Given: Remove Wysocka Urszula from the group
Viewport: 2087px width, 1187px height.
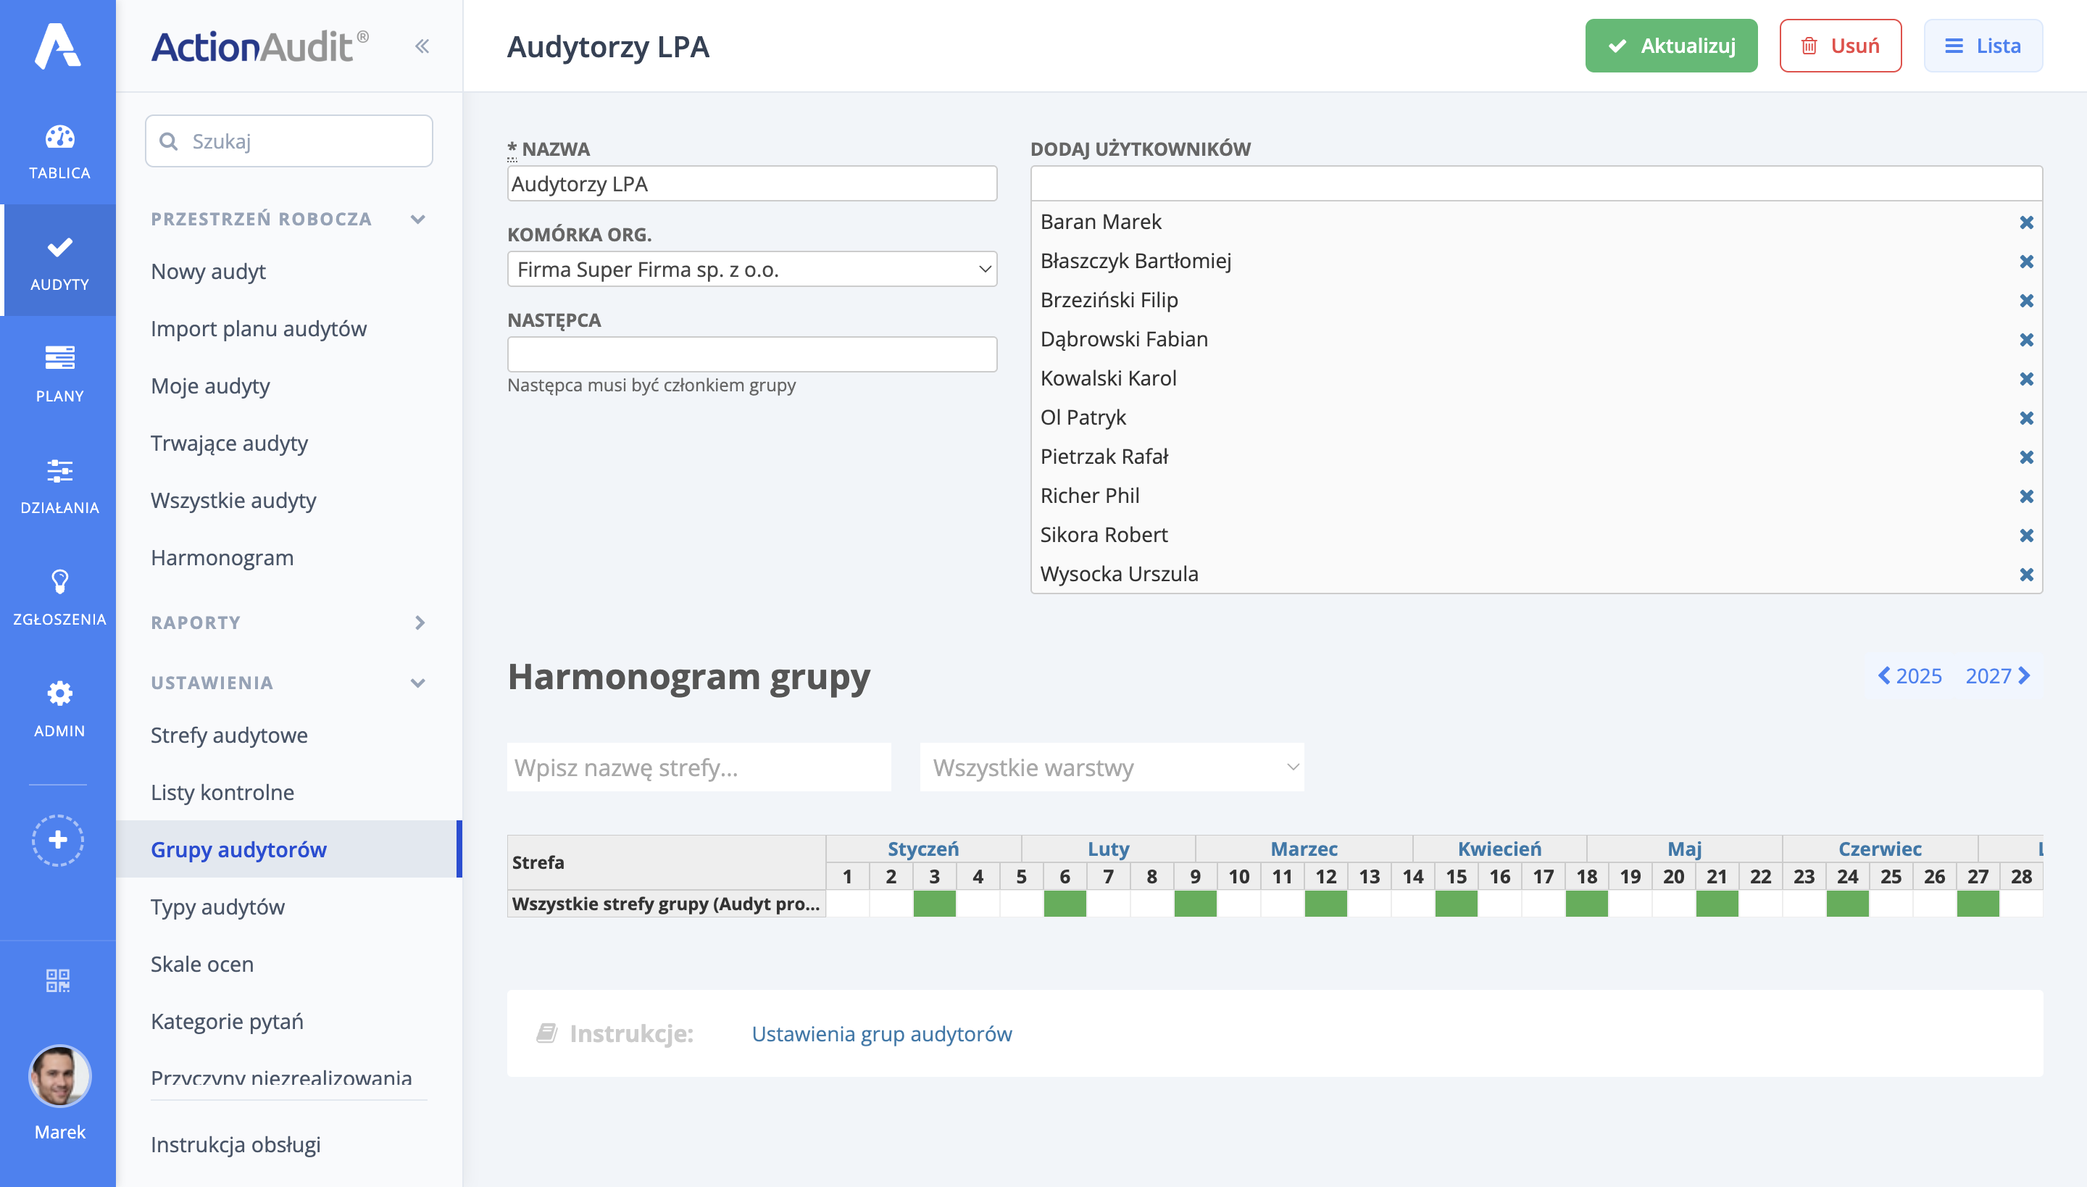Looking at the screenshot, I should point(2027,574).
